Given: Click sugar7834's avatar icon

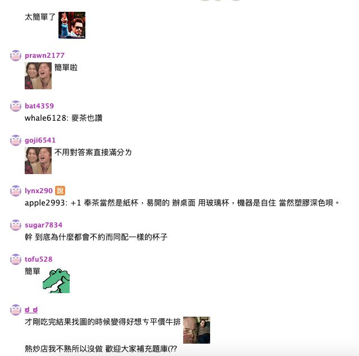Looking at the screenshot, I should [16, 225].
